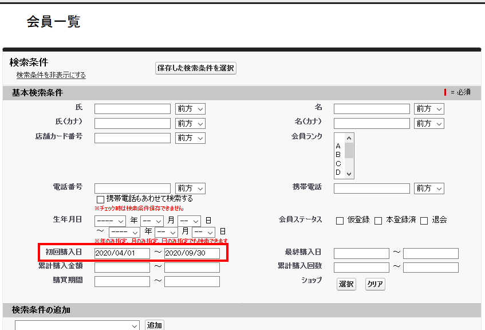
Task: Open the first 生年月日 year dropdown
Action: point(110,221)
